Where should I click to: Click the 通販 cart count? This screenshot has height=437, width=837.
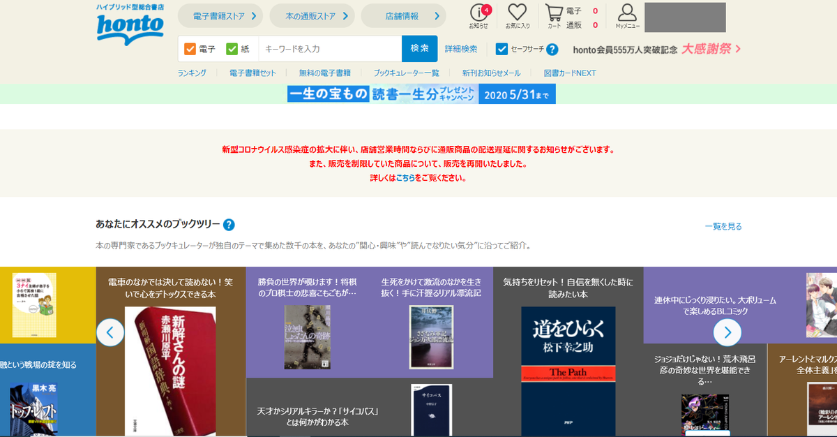pyautogui.click(x=595, y=25)
